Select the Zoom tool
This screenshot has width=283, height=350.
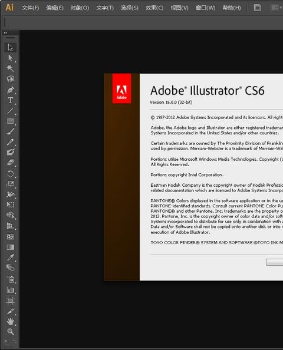point(10,332)
